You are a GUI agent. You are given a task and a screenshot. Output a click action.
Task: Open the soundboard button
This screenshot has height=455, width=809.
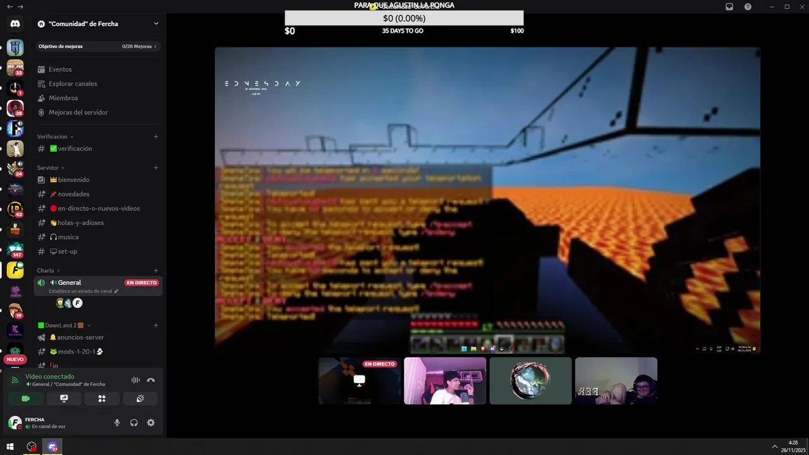[x=140, y=399]
